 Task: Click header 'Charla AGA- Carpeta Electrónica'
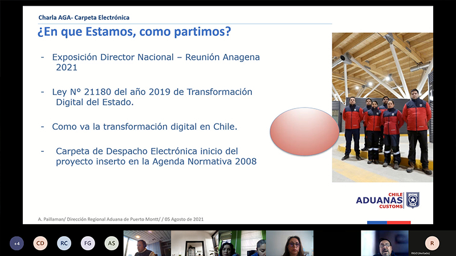point(84,18)
